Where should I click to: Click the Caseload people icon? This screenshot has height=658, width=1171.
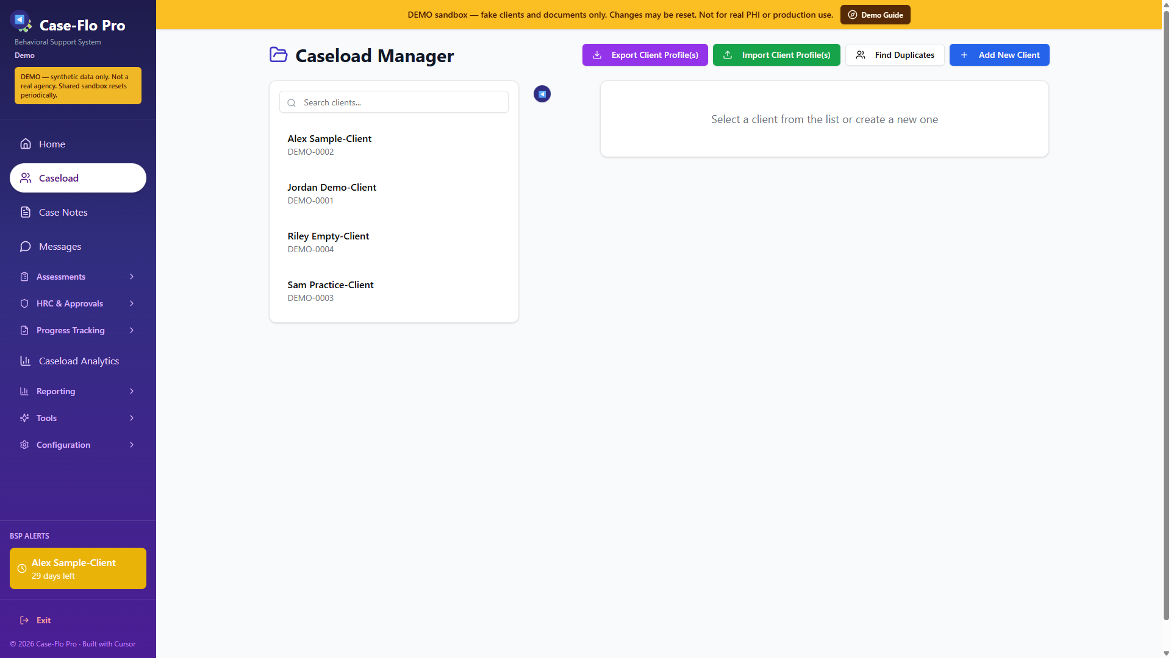pyautogui.click(x=26, y=178)
